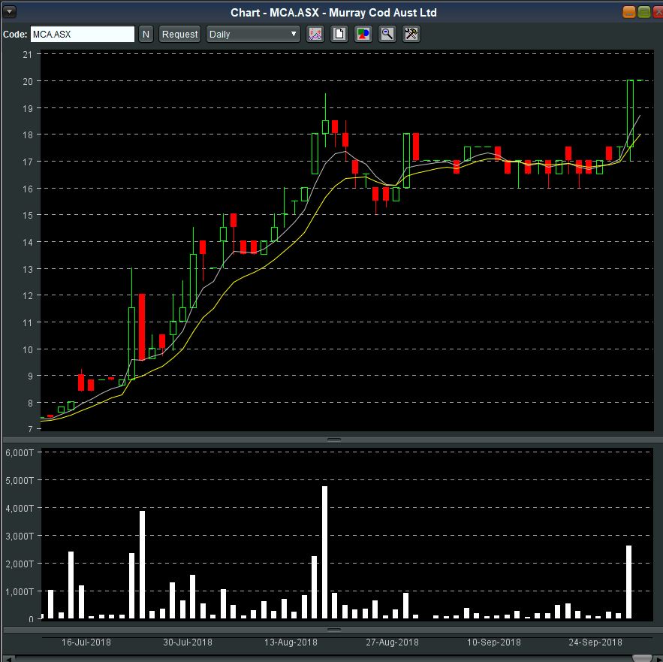Click the 10-Sep-2018 date label
The height and width of the screenshot is (662, 663).
493,642
